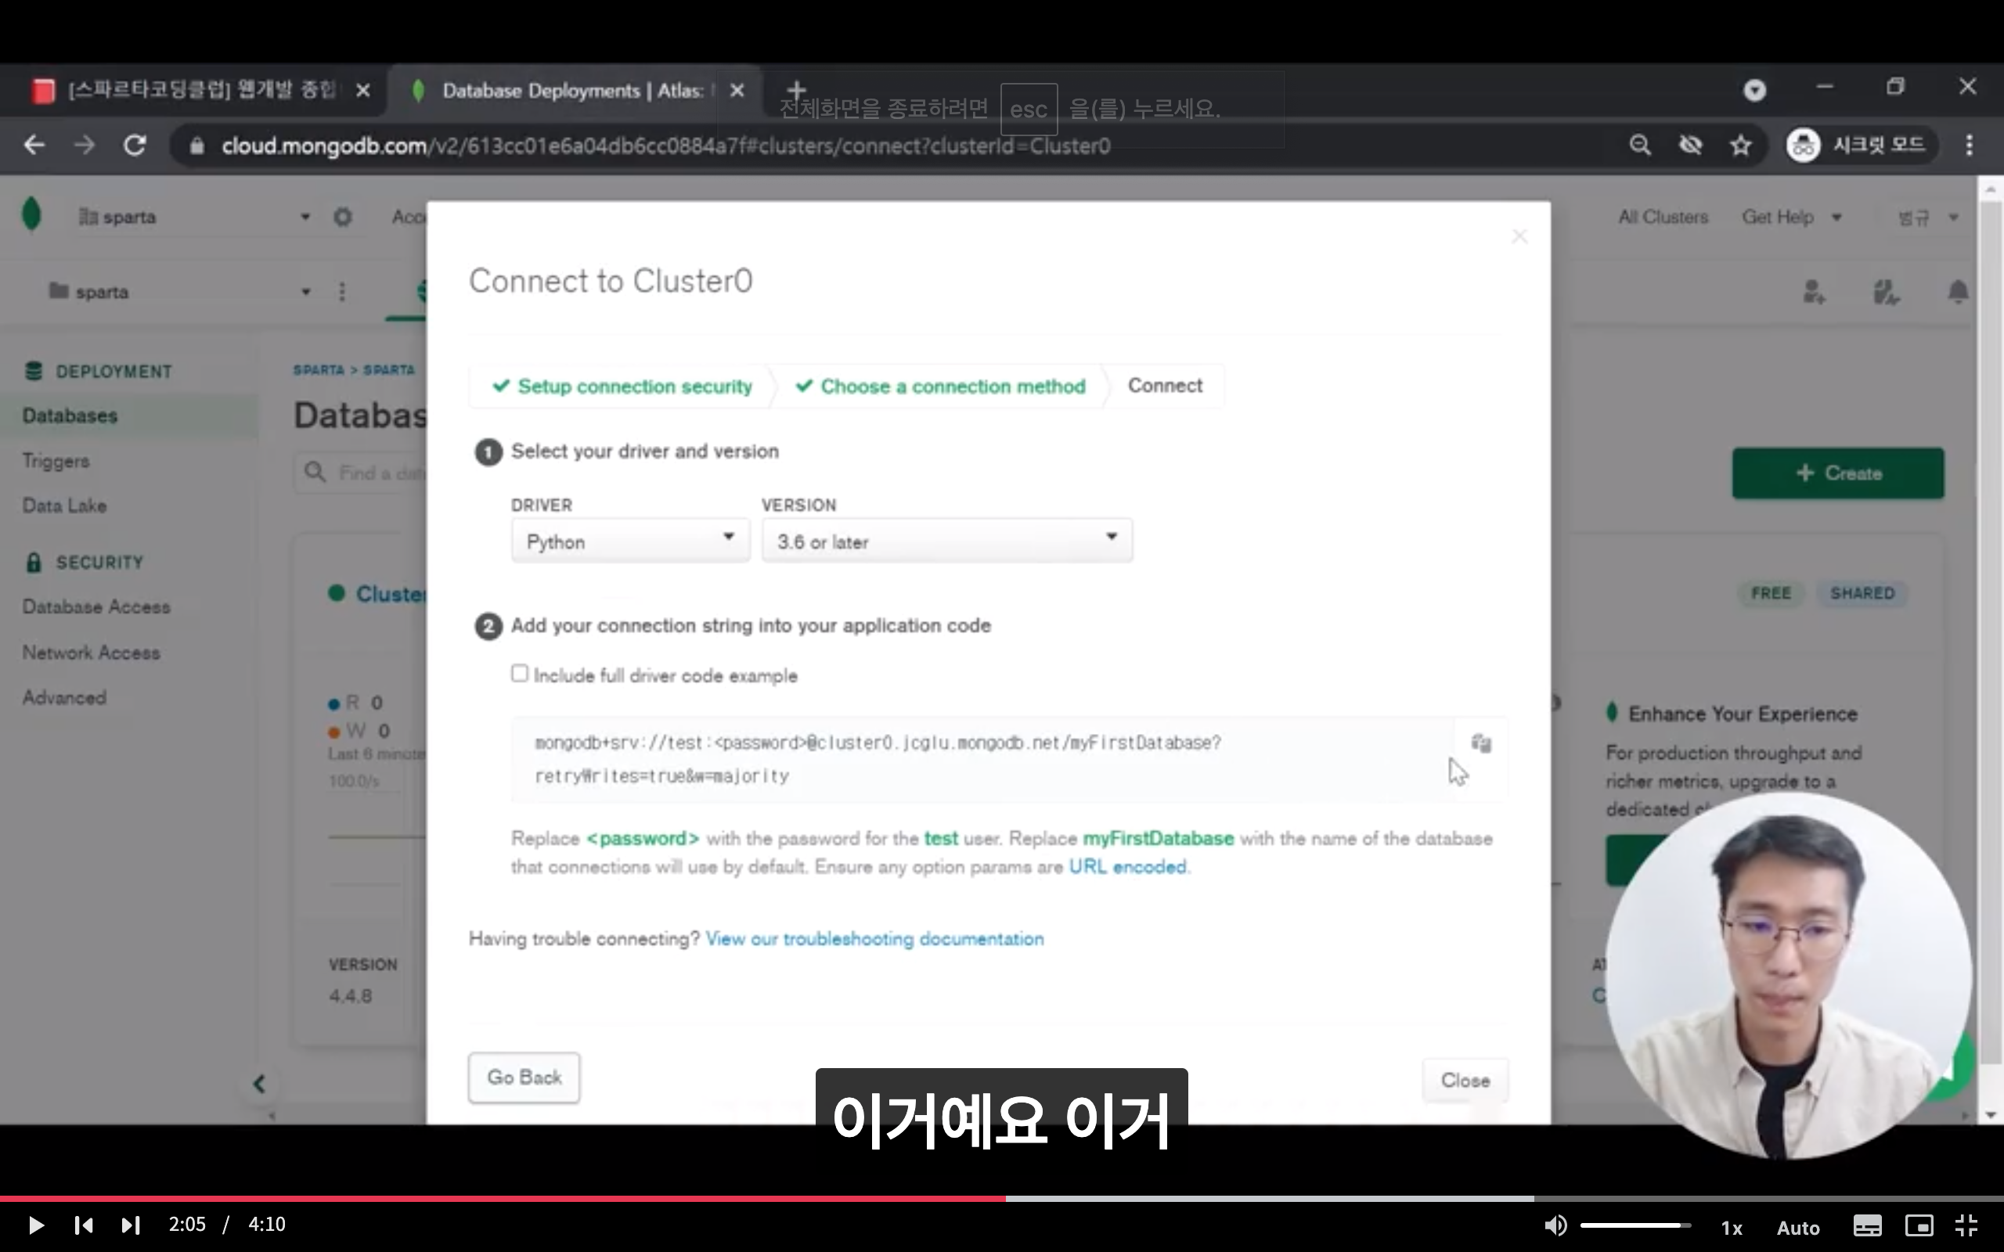Skip to next video track
This screenshot has width=2004, height=1252.
click(130, 1225)
